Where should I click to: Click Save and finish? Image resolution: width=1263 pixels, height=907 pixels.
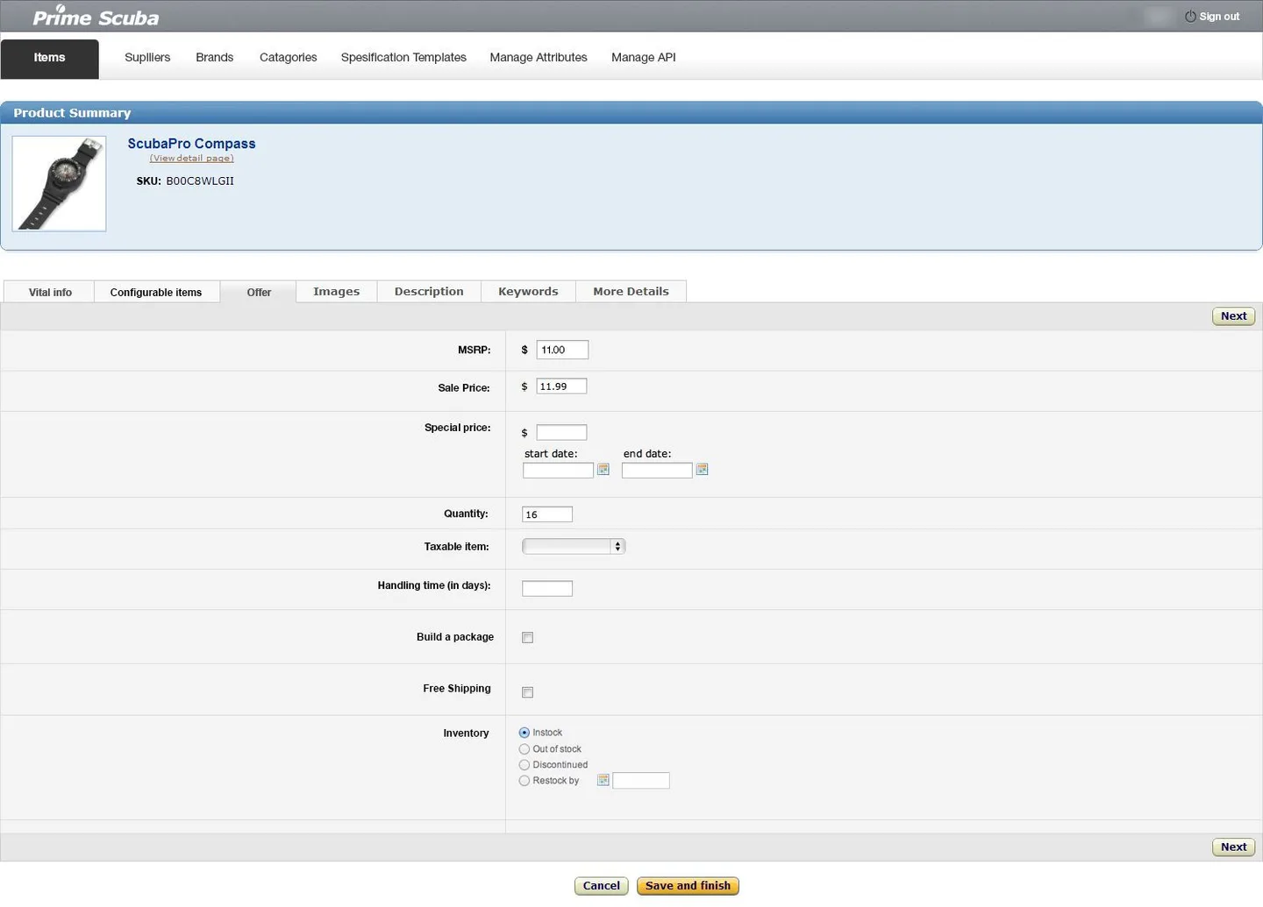pyautogui.click(x=688, y=886)
